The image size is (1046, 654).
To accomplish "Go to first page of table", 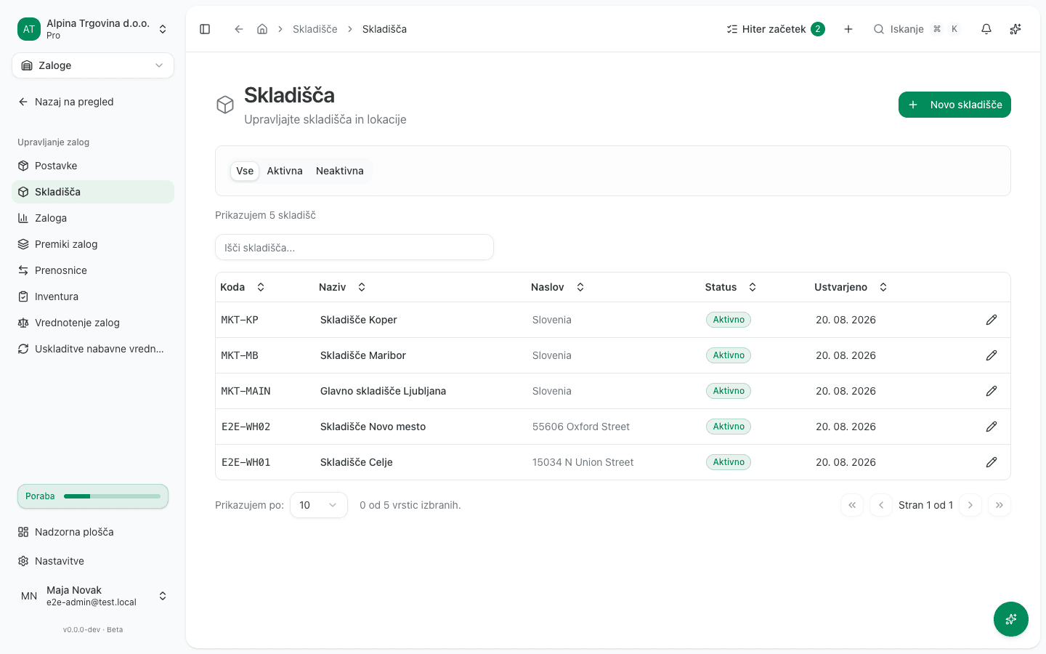I will (852, 505).
